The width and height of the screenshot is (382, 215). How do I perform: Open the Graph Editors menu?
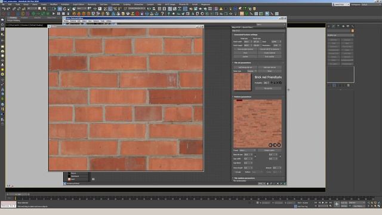[78, 4]
